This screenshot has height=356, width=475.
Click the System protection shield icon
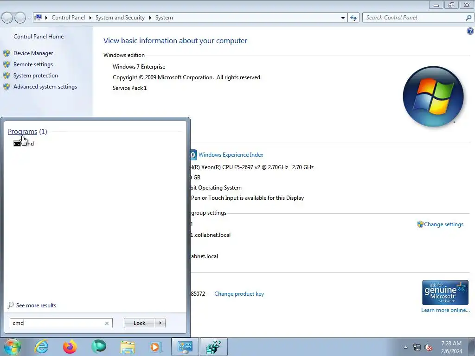(x=6, y=76)
